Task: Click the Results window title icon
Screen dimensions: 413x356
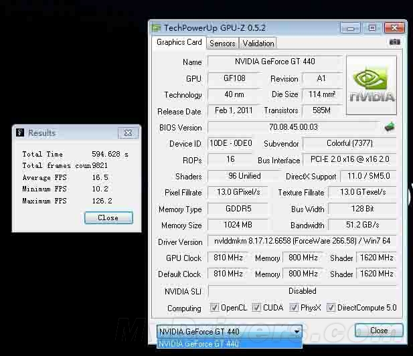Action: click(x=20, y=132)
